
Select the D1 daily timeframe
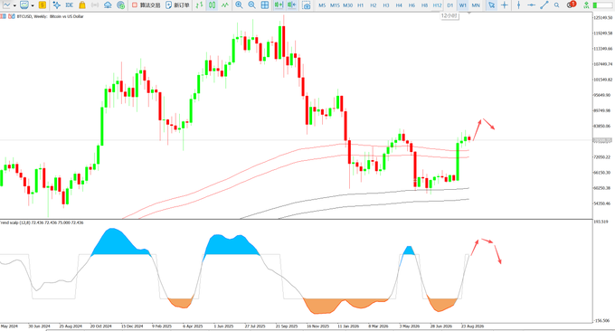click(449, 5)
